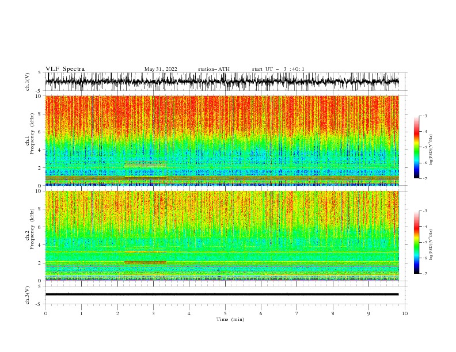Click the time axis tick label '3'
456x352 pixels.
pyautogui.click(x=153, y=313)
